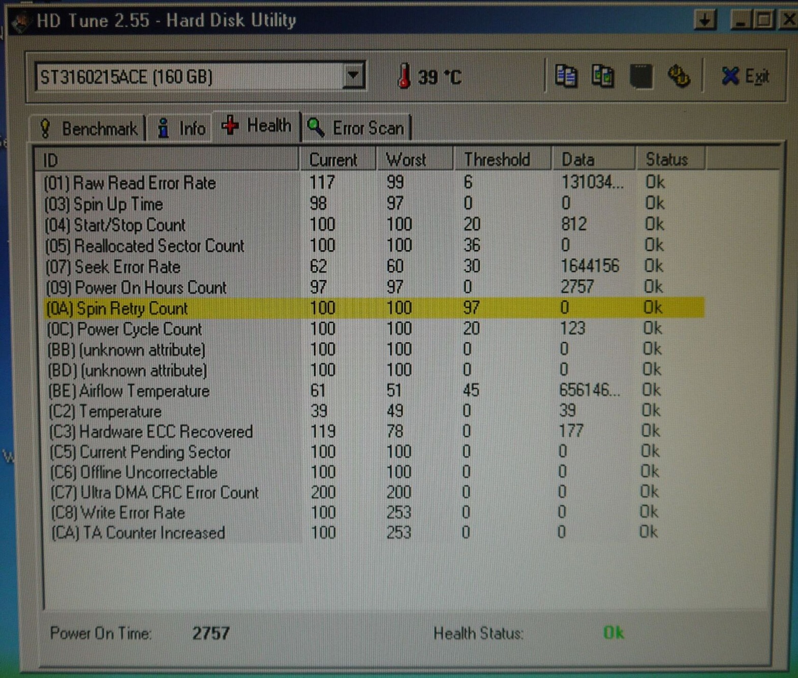This screenshot has height=678, width=798.
Task: Click the Power On Time 2757 value
Action: pos(211,633)
